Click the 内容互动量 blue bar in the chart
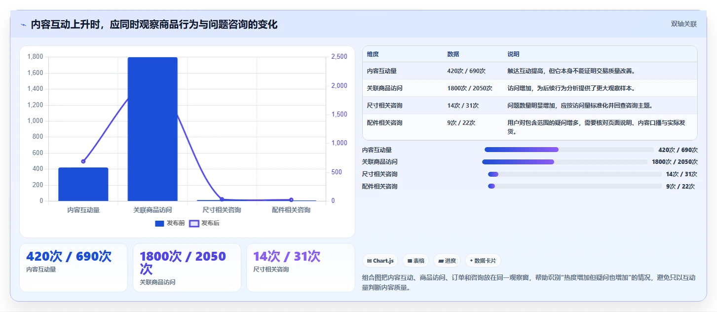Viewport: 717px width, 312px height. point(83,184)
